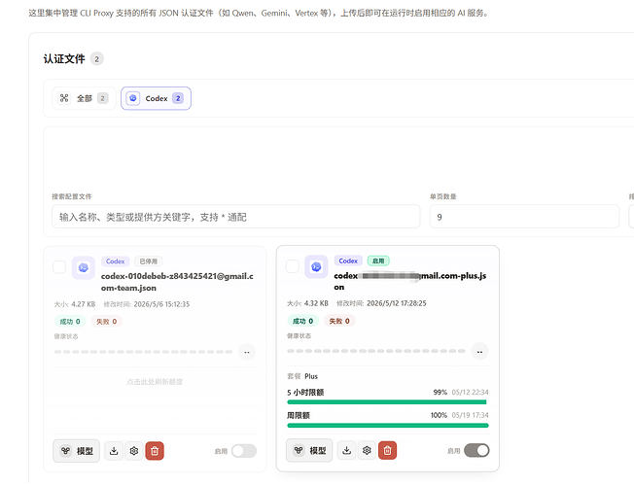Download the com-plus.json auth file

tap(347, 450)
